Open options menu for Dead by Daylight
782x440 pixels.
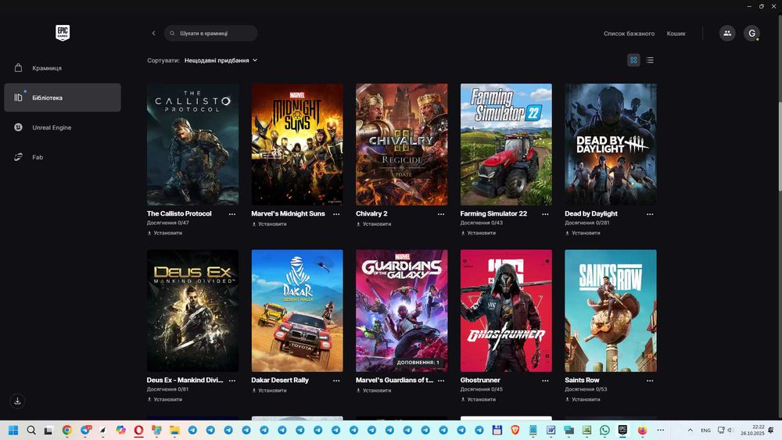[650, 214]
